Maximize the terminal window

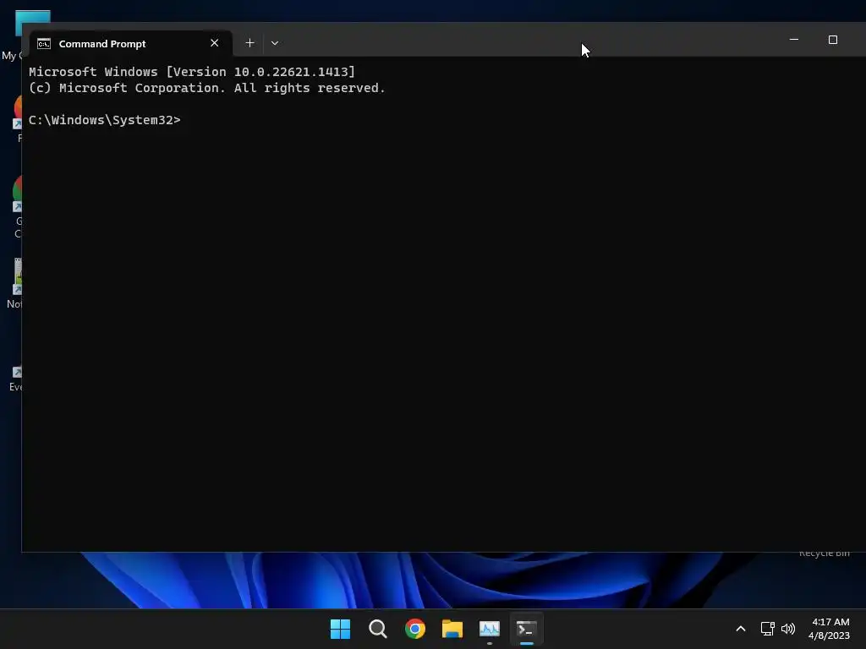[833, 40]
